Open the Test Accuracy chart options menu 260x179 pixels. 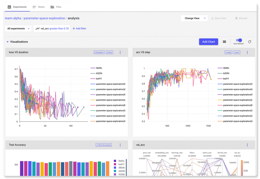pyautogui.click(x=120, y=145)
